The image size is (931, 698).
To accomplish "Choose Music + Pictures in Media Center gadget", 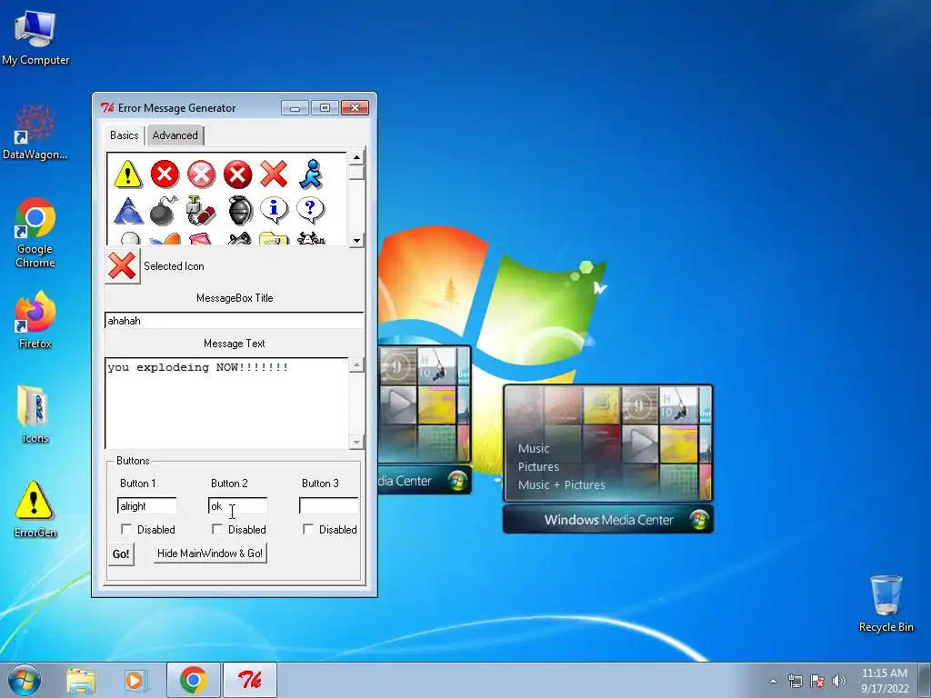I will click(561, 485).
